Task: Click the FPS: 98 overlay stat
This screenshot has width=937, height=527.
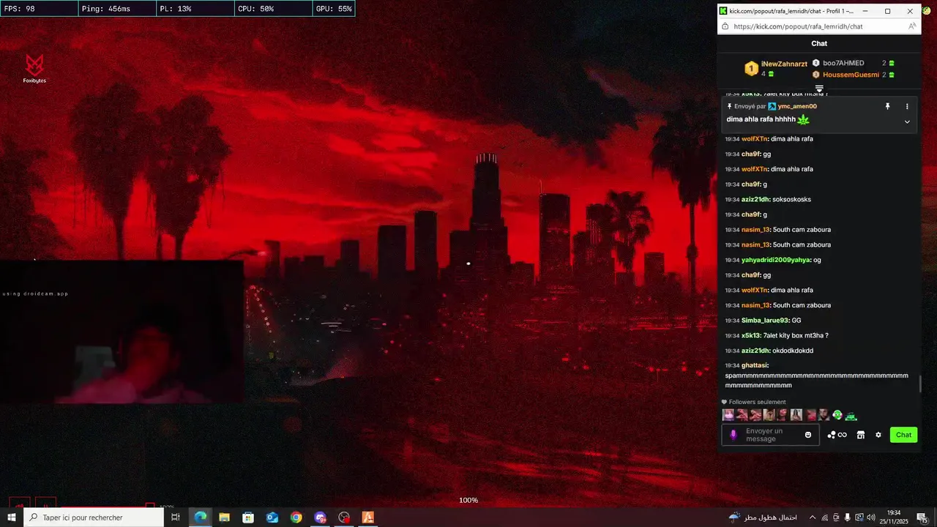Action: [x=39, y=9]
